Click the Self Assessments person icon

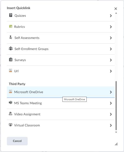[x=11, y=37]
